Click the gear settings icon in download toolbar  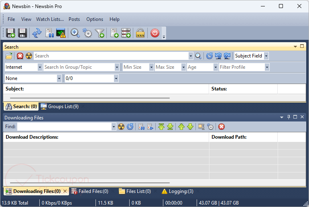pos(210,127)
